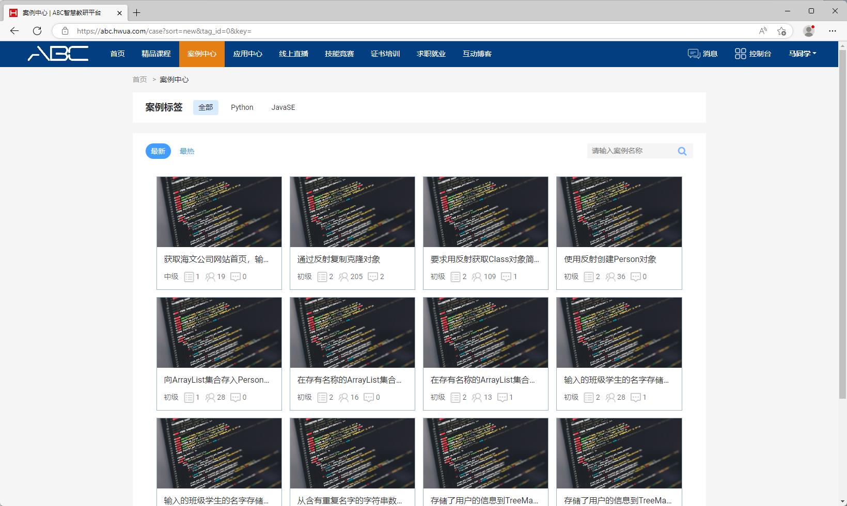Click thumbnail of 通过反射复制克隆对象 case
Image resolution: width=847 pixels, height=506 pixels.
[352, 212]
